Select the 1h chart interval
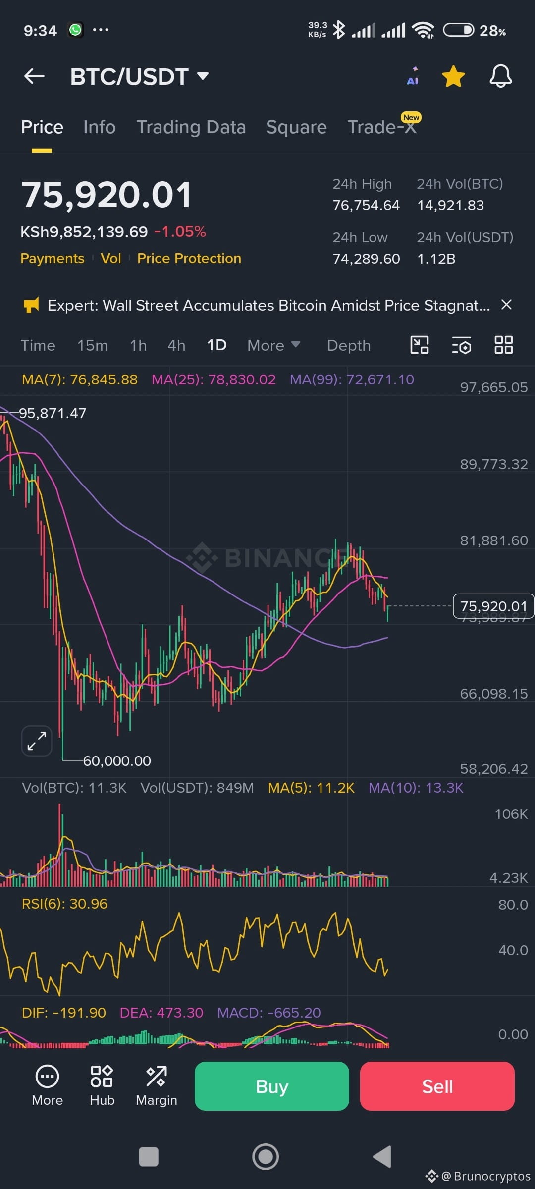This screenshot has height=1189, width=535. pyautogui.click(x=138, y=345)
